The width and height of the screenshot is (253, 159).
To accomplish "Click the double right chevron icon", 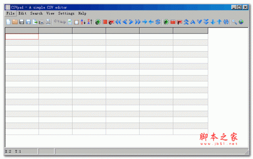I will [x=138, y=22].
